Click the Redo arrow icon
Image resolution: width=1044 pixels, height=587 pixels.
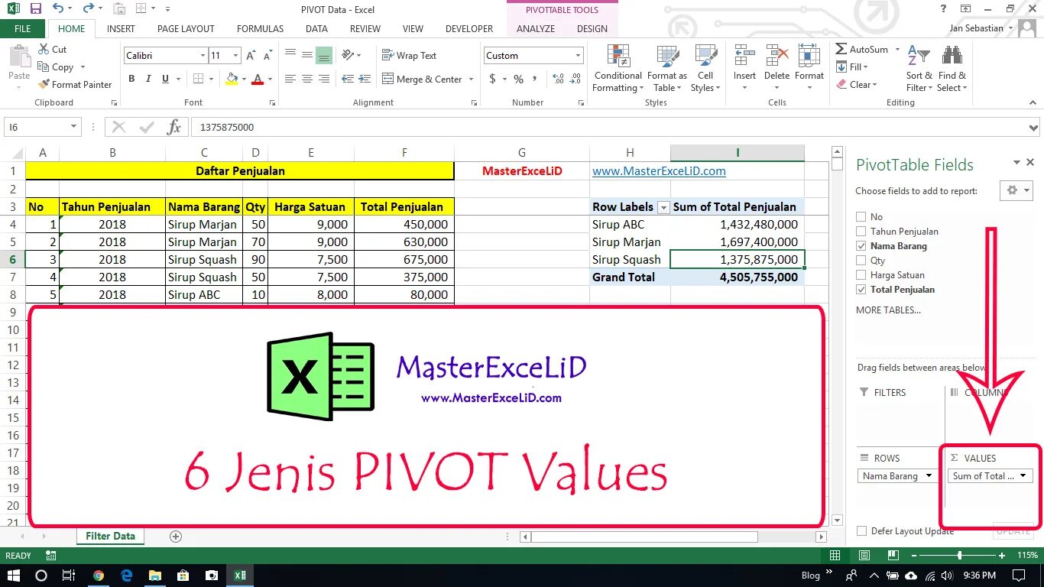88,9
